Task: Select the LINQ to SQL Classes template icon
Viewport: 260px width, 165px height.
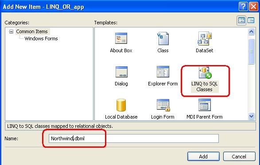Action: 205,73
